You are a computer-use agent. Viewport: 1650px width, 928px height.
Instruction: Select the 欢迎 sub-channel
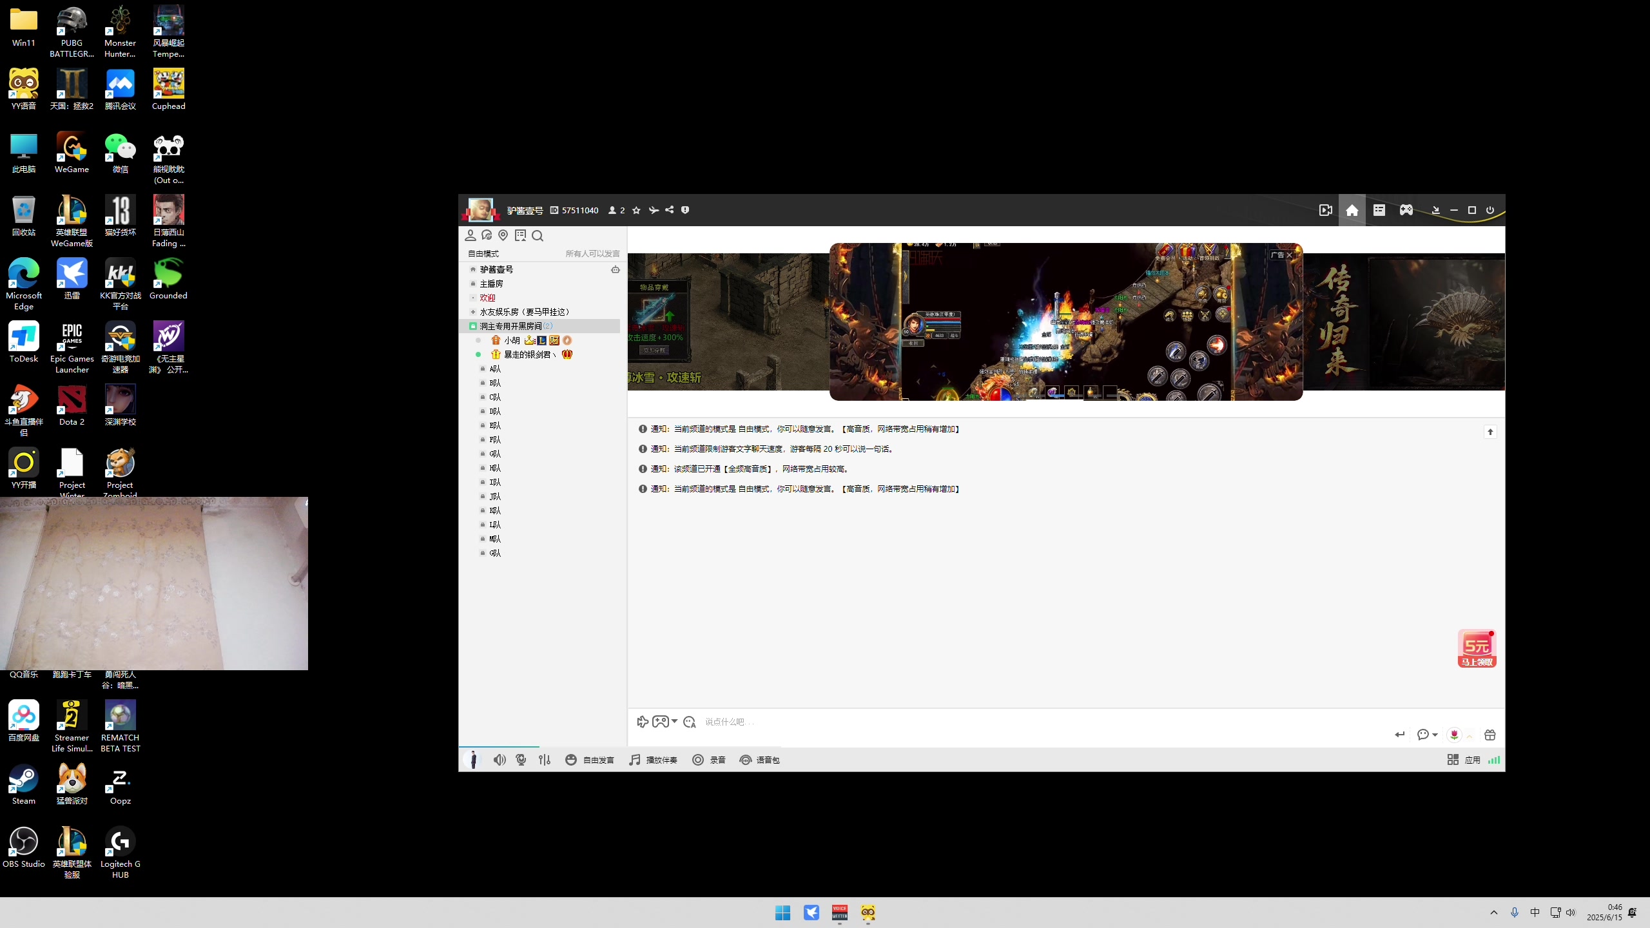(x=487, y=298)
